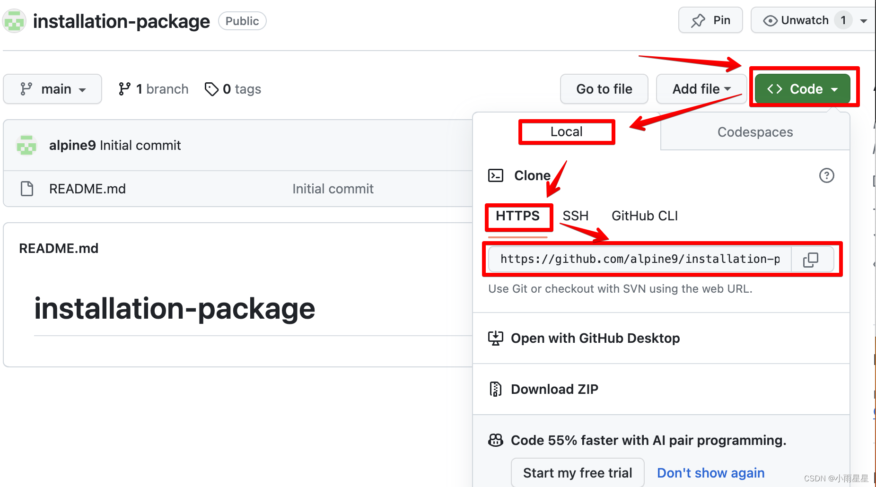This screenshot has width=876, height=487.
Task: Switch to the Local tab
Action: click(566, 132)
